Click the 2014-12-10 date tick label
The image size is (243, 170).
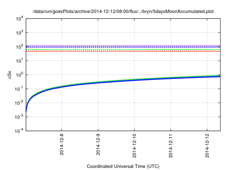coord(134,146)
